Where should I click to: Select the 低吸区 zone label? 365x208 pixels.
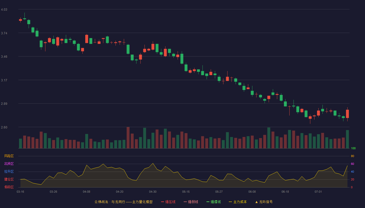click(9, 187)
